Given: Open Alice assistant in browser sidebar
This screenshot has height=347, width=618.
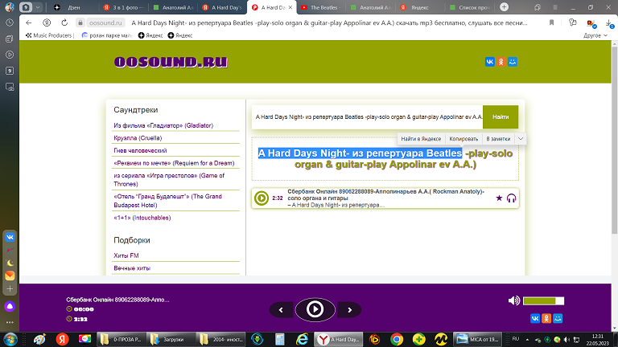Looking at the screenshot, I should [10, 307].
